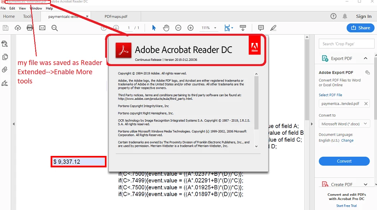The image size is (377, 210).
Task: Open the File menu
Action: [3, 8]
